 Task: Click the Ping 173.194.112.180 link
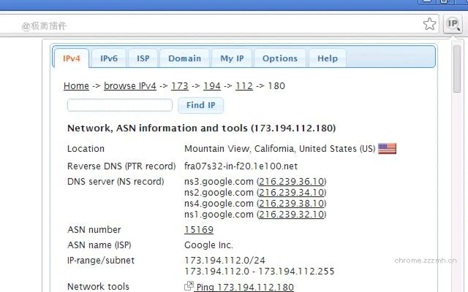click(x=245, y=287)
